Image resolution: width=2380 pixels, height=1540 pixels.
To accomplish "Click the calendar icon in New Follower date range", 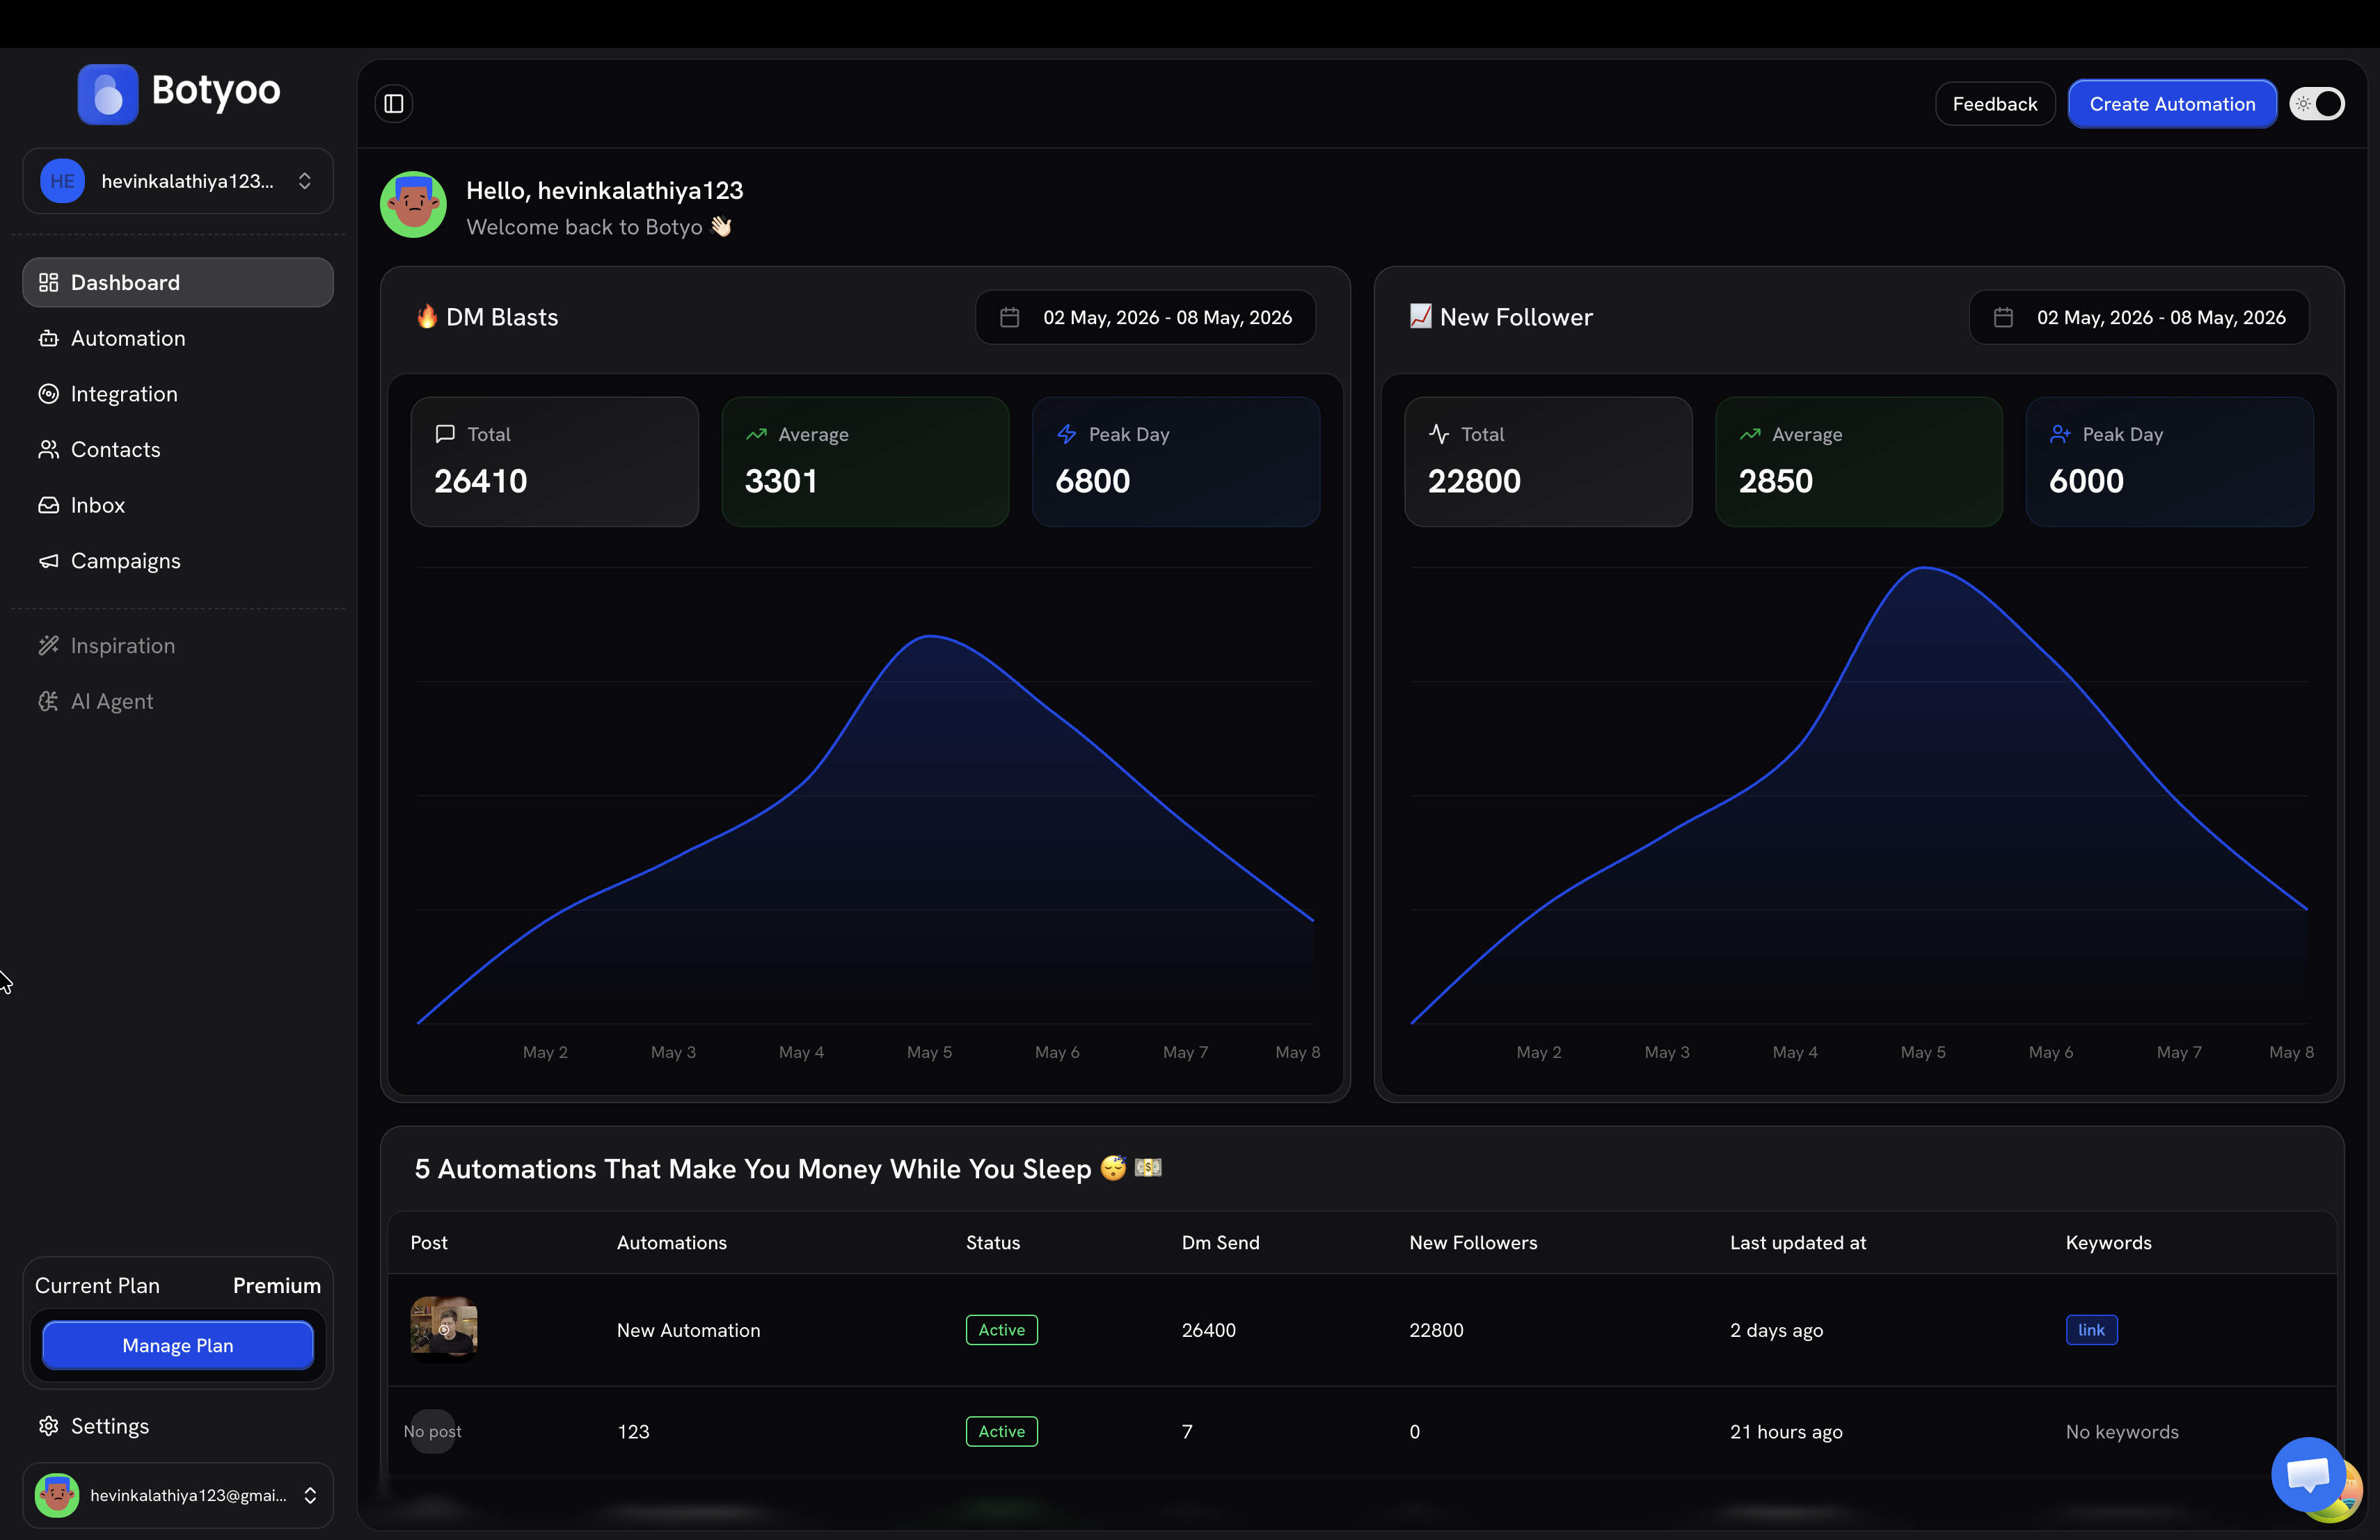I will tap(2003, 318).
